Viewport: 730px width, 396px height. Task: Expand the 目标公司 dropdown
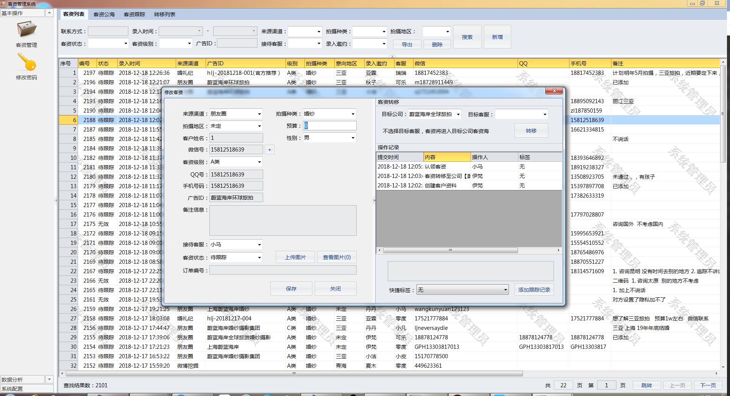(458, 114)
